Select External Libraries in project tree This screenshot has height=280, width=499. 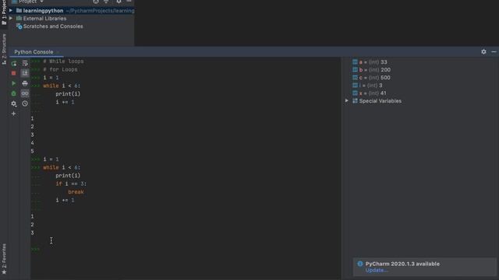pyautogui.click(x=44, y=19)
